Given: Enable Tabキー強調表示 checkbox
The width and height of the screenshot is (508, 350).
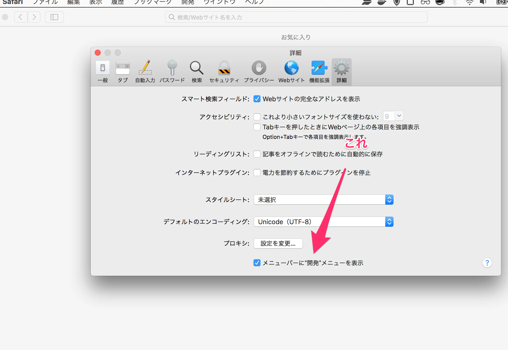Looking at the screenshot, I should [x=257, y=127].
